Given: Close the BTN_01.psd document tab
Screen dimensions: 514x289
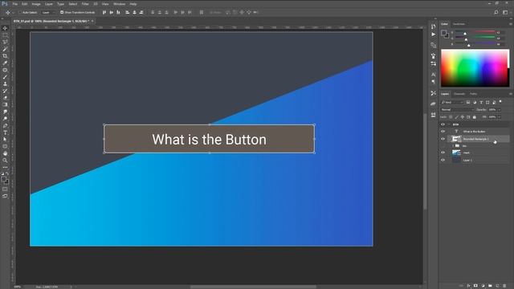Looking at the screenshot, I should point(92,21).
